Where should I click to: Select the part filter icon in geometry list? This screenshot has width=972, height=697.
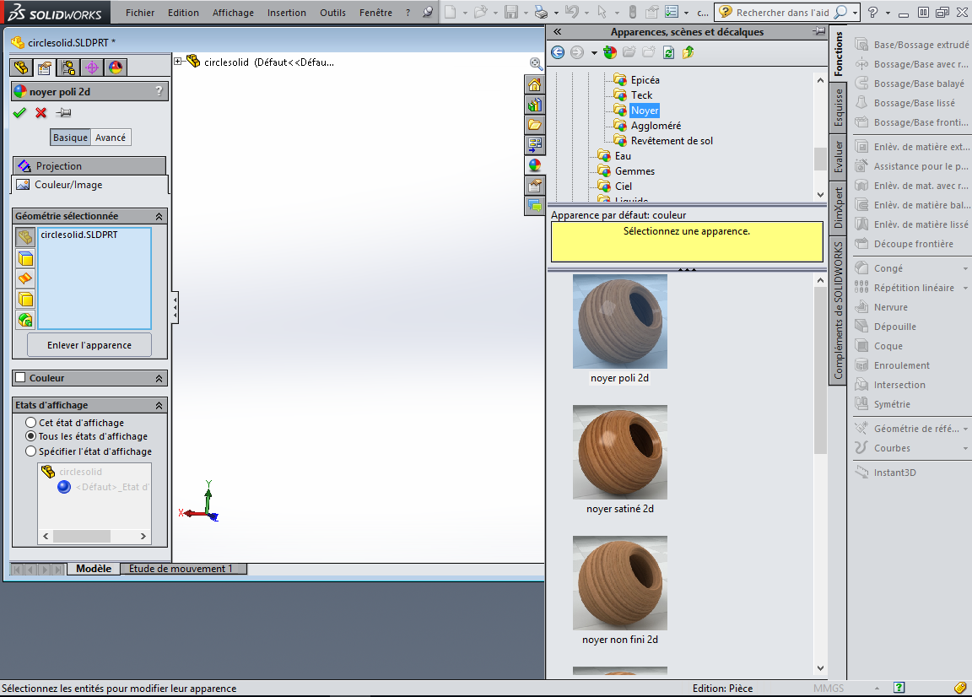(25, 237)
